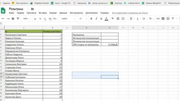Open the cell borders menu
The width and height of the screenshot is (180, 101).
point(118,19)
